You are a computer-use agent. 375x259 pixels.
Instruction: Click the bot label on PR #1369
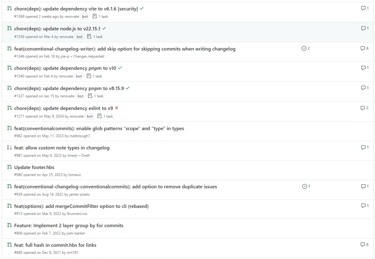pyautogui.click(x=85, y=17)
